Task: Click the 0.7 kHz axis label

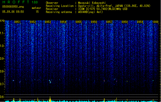Action: pos(2,84)
